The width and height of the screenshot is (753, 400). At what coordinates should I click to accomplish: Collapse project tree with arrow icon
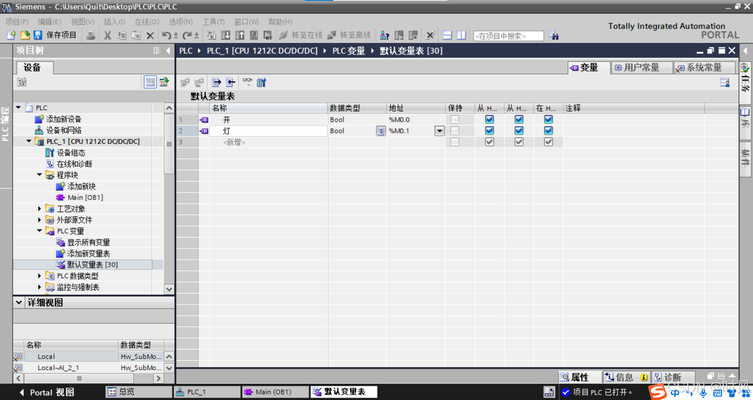(168, 50)
